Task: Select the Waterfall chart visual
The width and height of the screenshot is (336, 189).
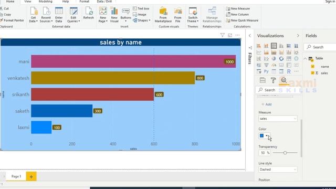Action: coord(259,59)
